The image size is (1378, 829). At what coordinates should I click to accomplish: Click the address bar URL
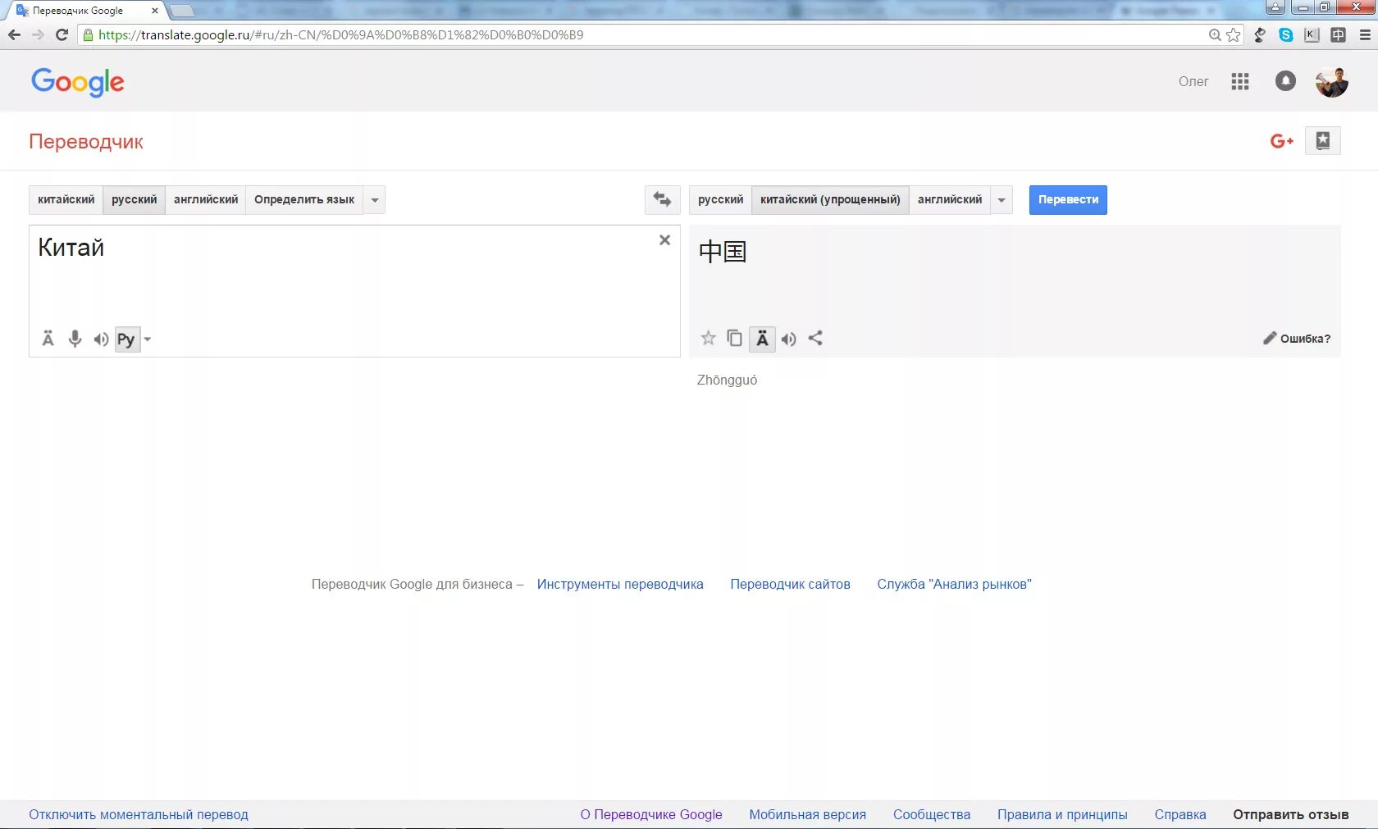point(340,35)
